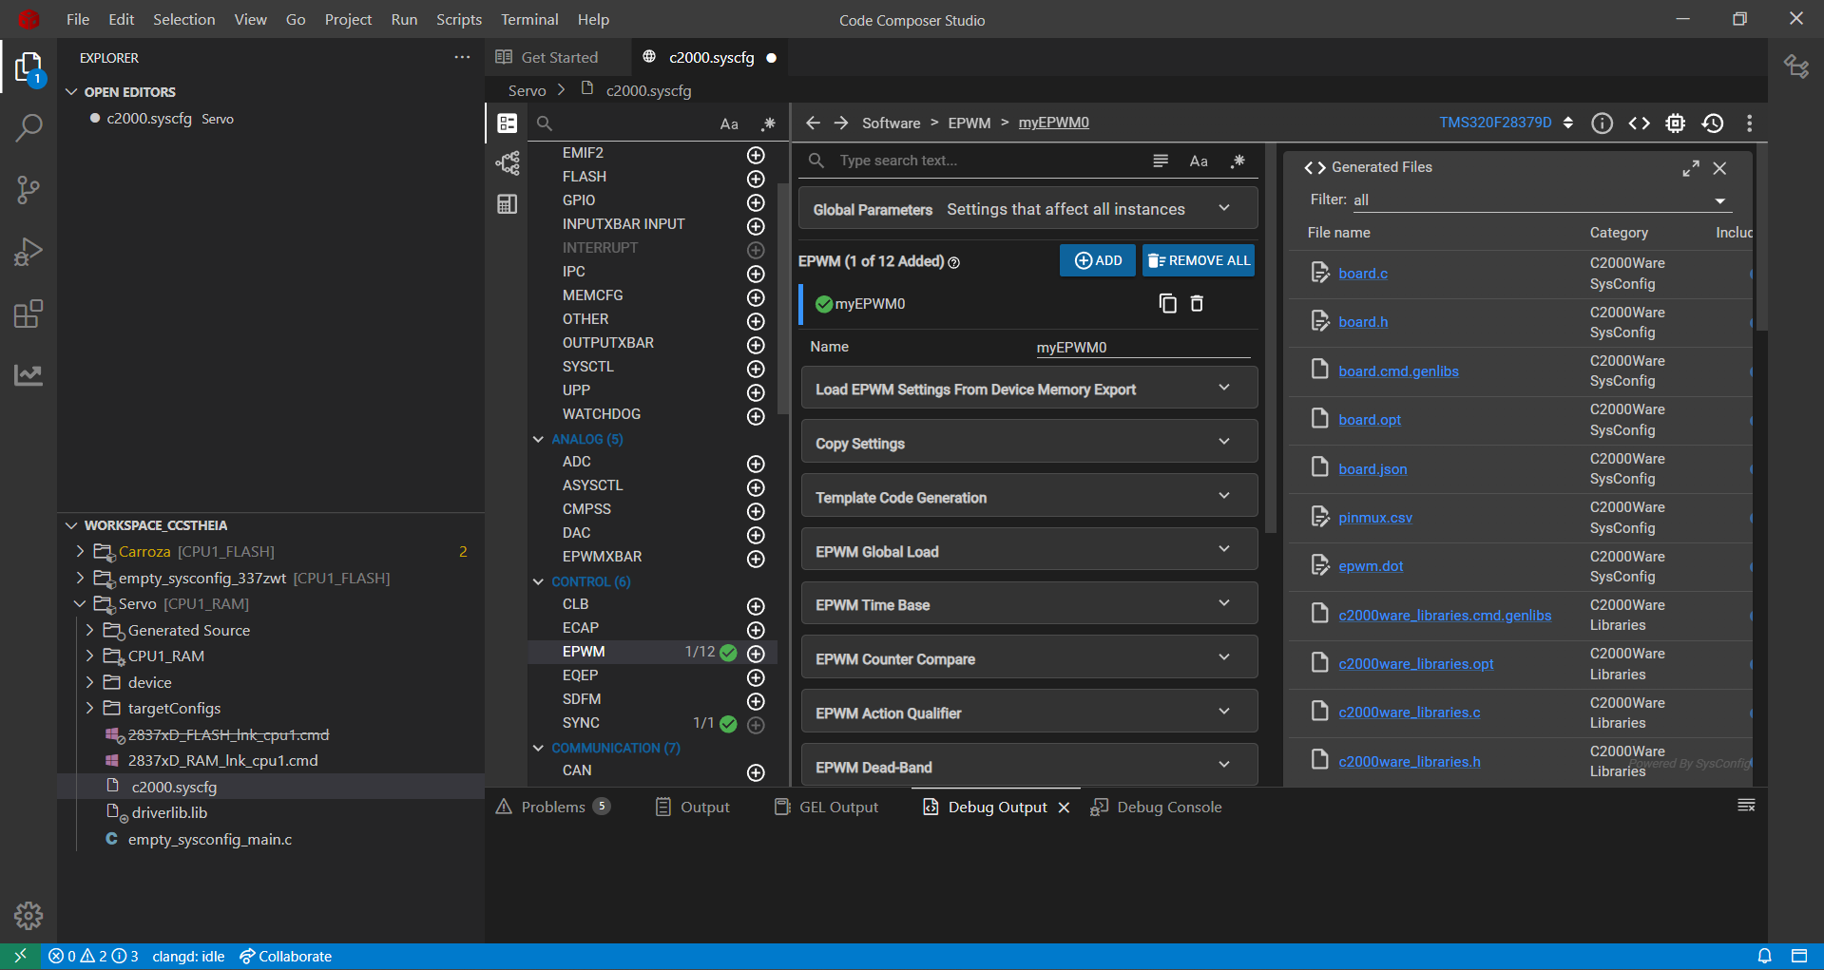This screenshot has width=1824, height=970.
Task: Collapse the ANALOG module group
Action: point(538,439)
